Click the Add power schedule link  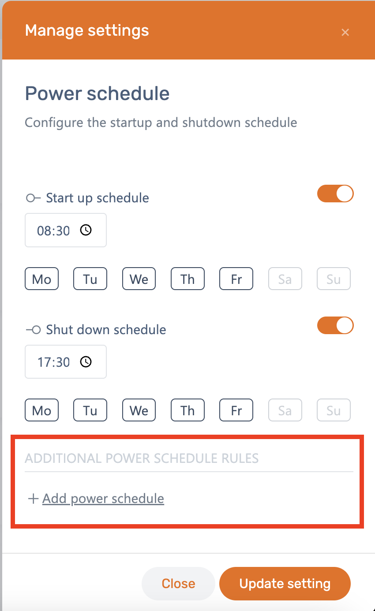pyautogui.click(x=103, y=499)
